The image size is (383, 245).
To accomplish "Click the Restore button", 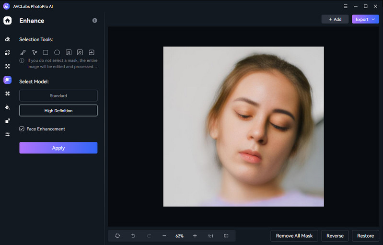I will click(365, 236).
